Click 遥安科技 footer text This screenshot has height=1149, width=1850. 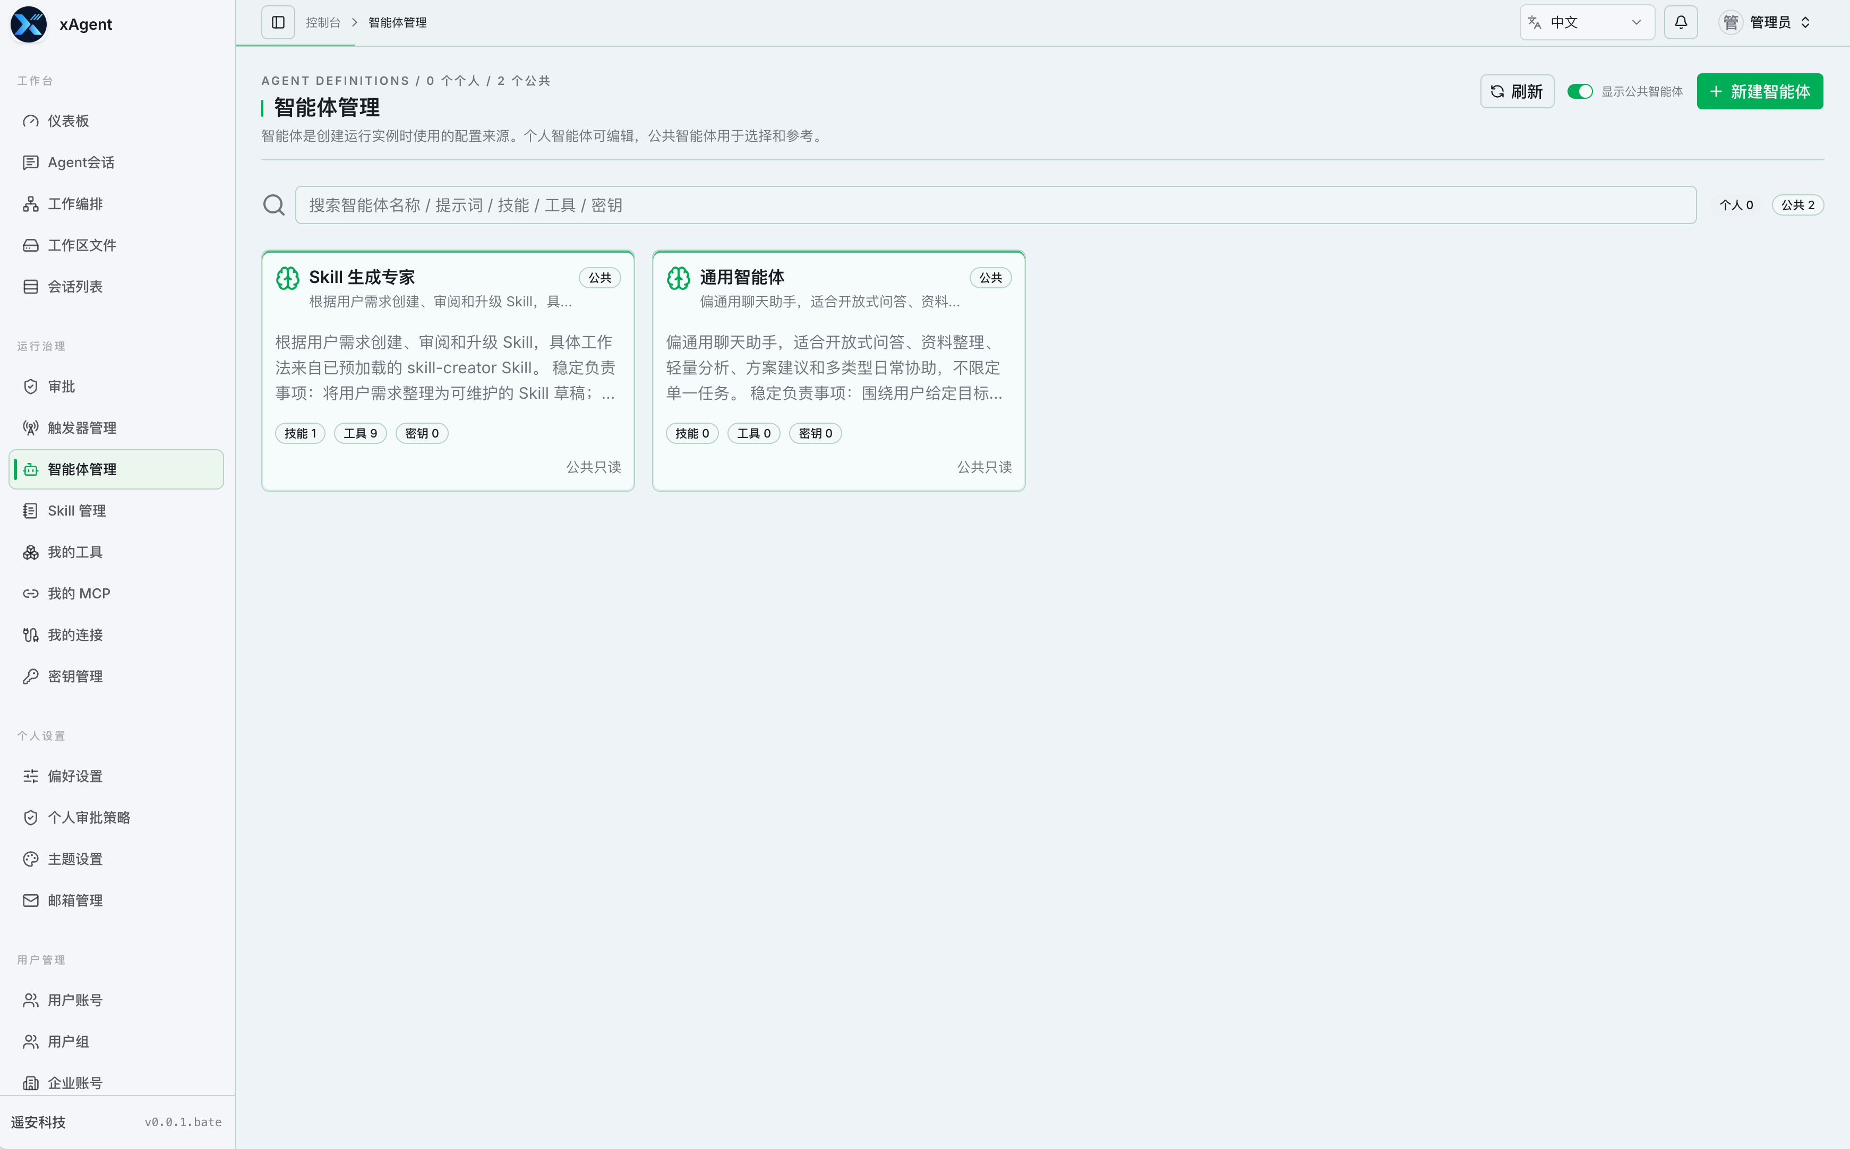pyautogui.click(x=38, y=1122)
